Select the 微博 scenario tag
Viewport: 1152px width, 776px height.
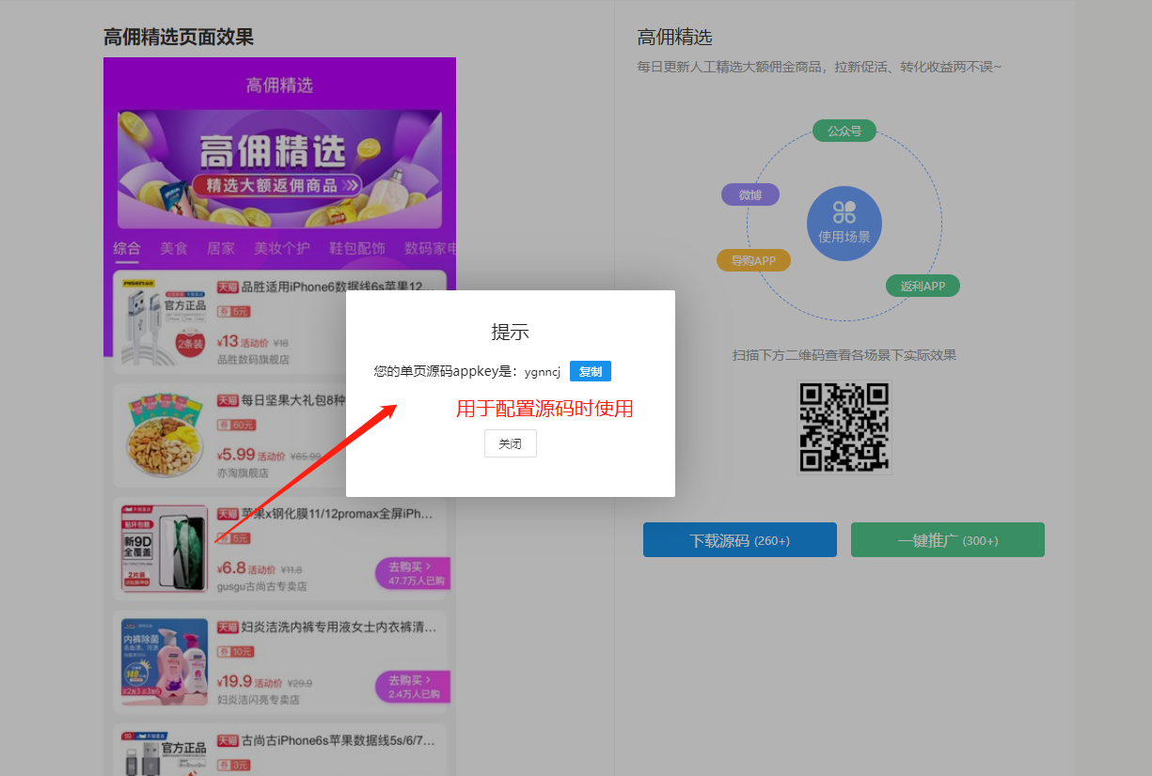pyautogui.click(x=750, y=194)
